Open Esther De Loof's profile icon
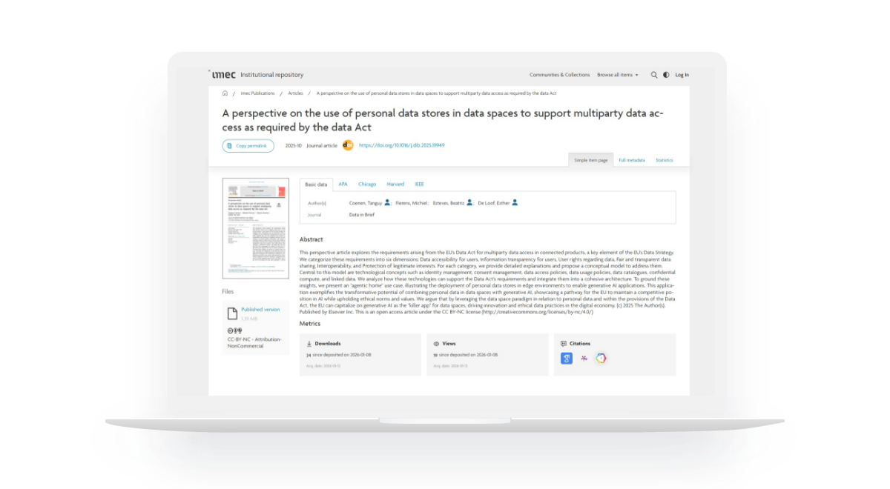Image resolution: width=890 pixels, height=489 pixels. [515, 202]
